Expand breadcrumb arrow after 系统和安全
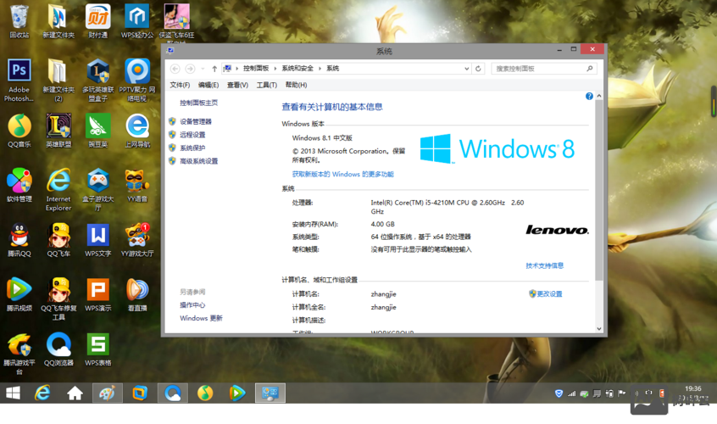Image resolution: width=717 pixels, height=424 pixels. 320,69
